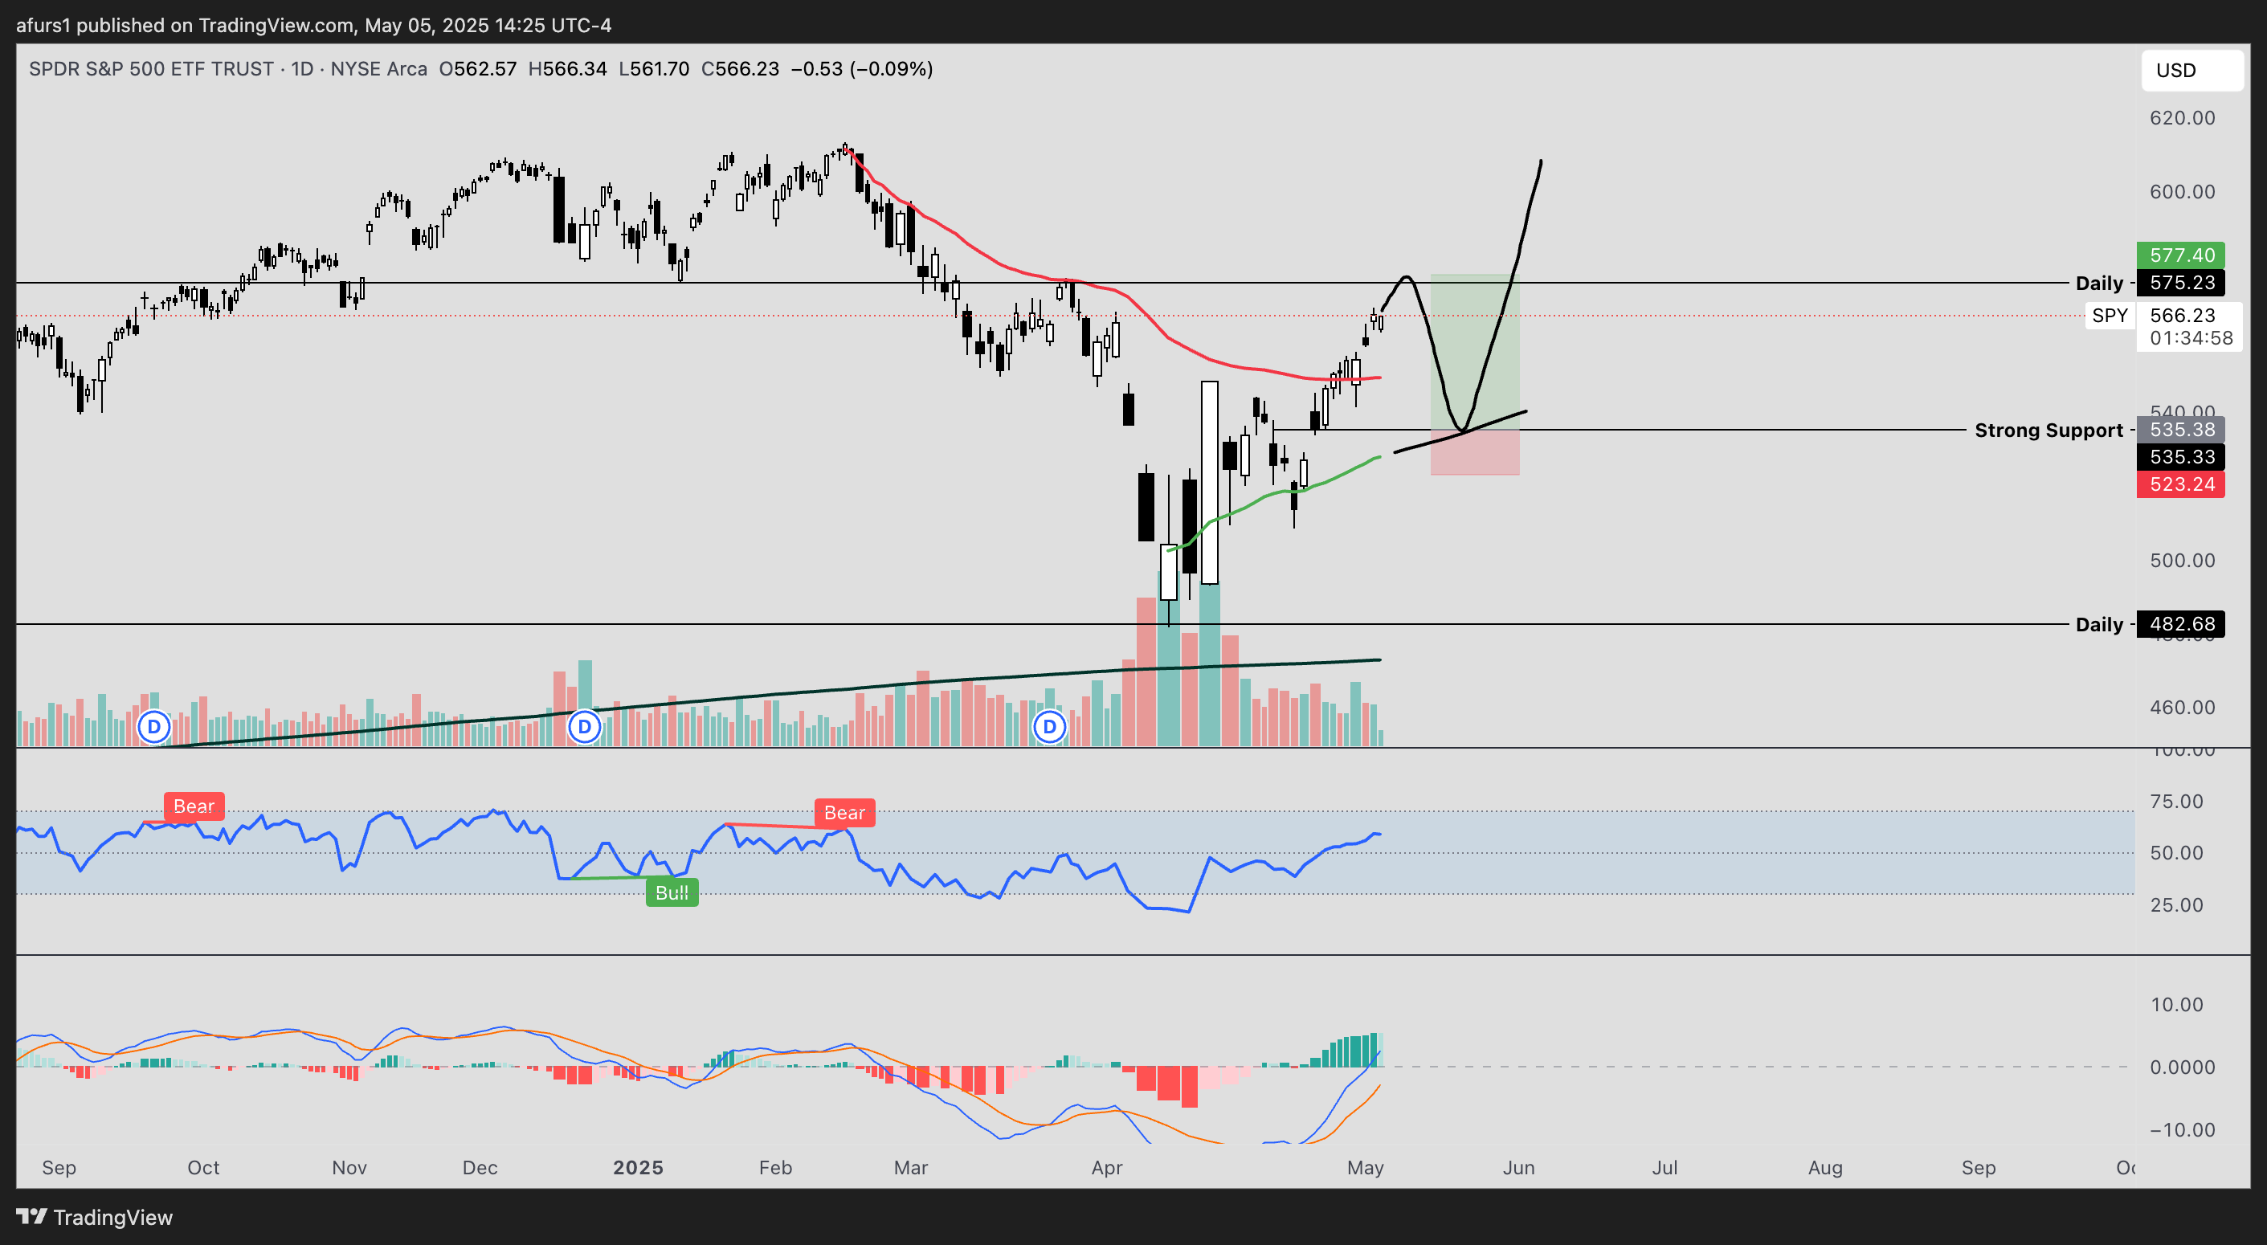The width and height of the screenshot is (2267, 1245).
Task: Click the lower Daily line label at 482.68
Action: point(2099,624)
